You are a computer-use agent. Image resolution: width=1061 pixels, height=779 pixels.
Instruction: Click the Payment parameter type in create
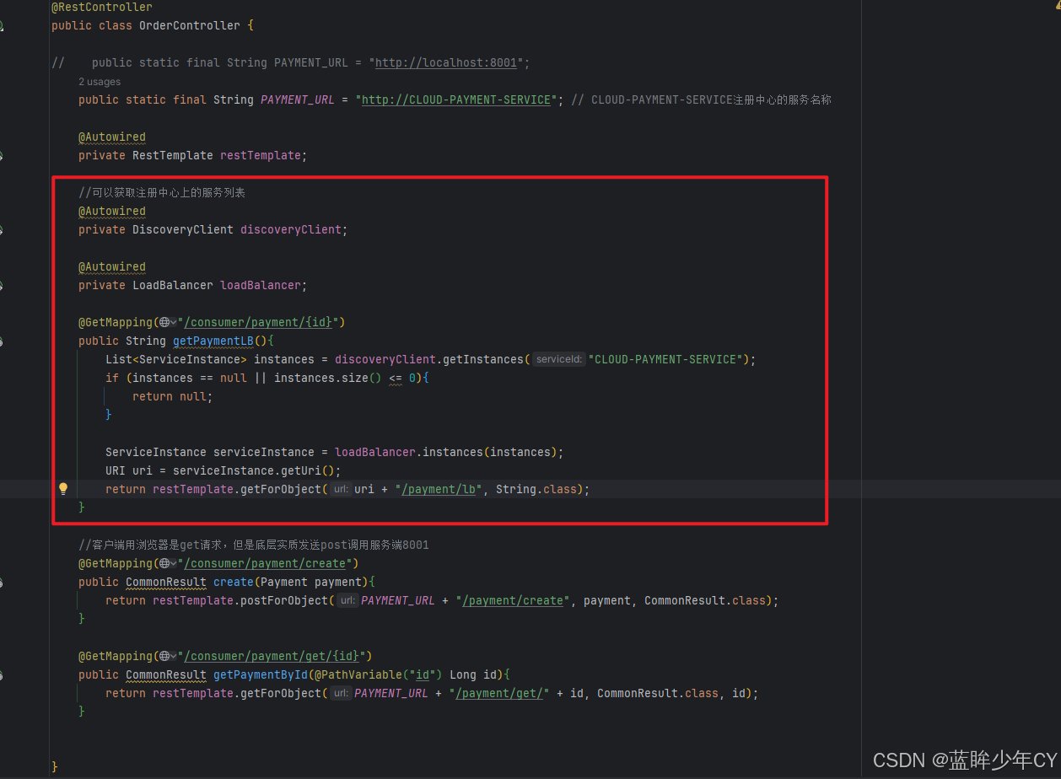(284, 582)
